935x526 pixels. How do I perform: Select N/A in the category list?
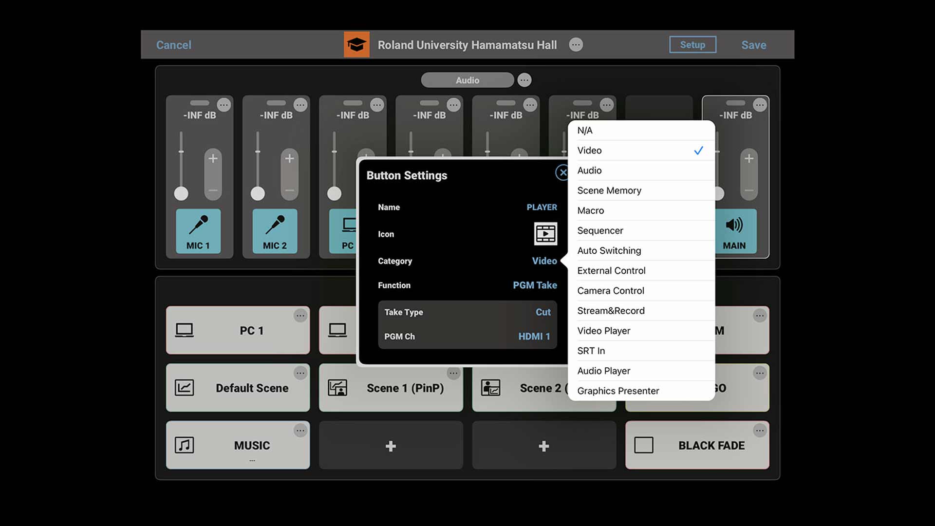coord(585,131)
